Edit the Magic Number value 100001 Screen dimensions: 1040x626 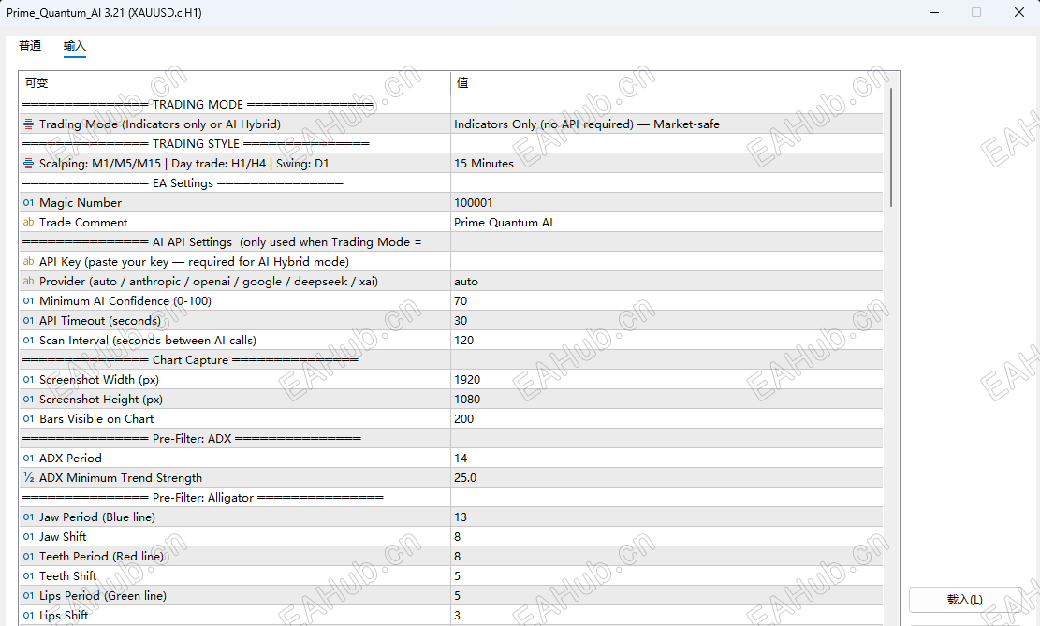coord(666,203)
